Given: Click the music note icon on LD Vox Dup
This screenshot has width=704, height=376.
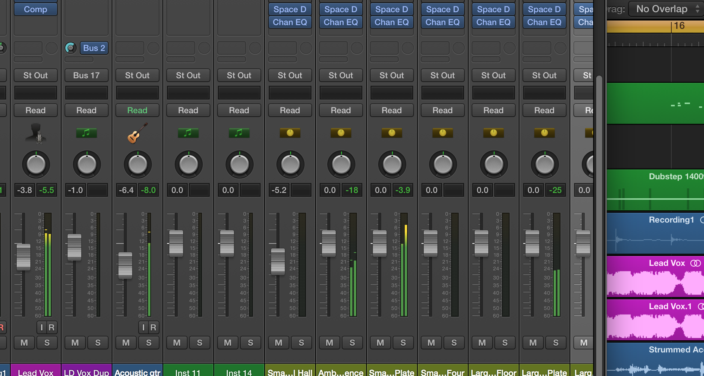Looking at the screenshot, I should point(86,133).
